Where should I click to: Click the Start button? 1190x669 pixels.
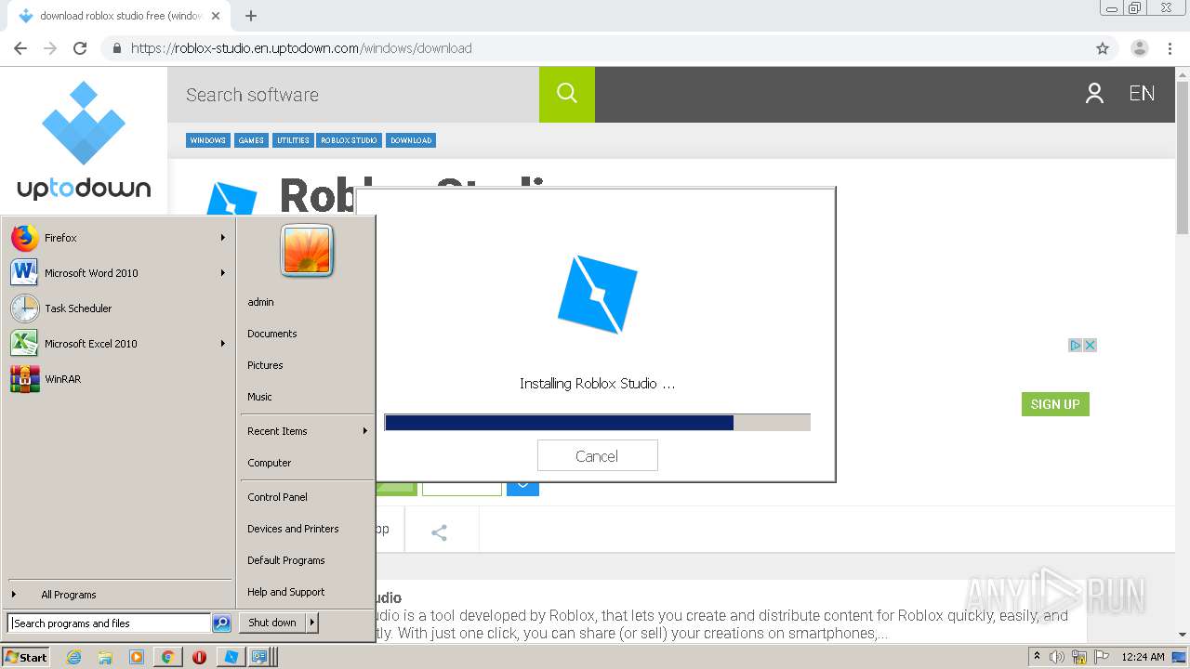(26, 657)
